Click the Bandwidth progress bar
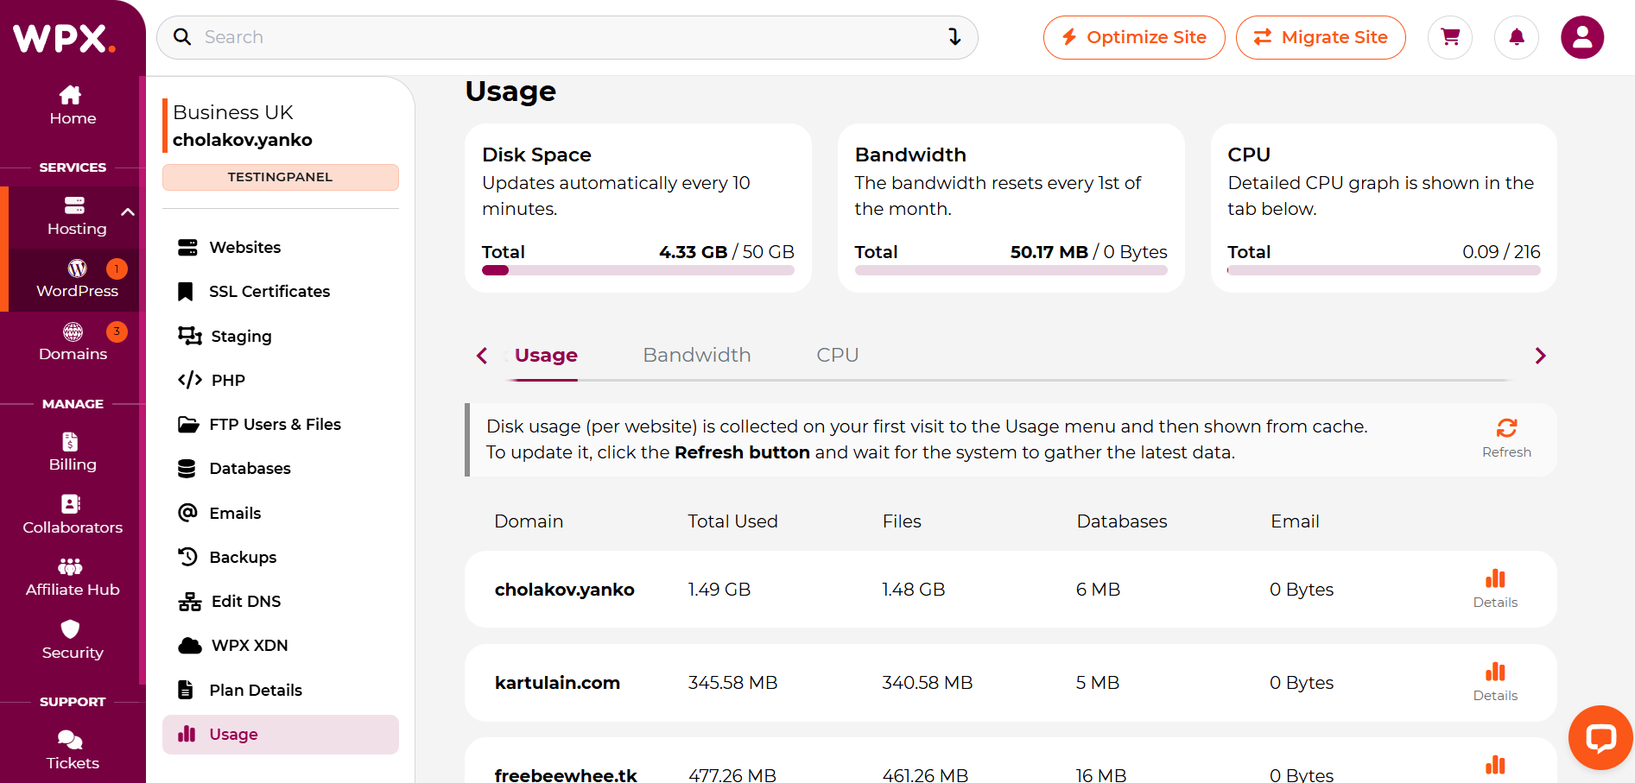The image size is (1635, 783). pyautogui.click(x=1011, y=270)
